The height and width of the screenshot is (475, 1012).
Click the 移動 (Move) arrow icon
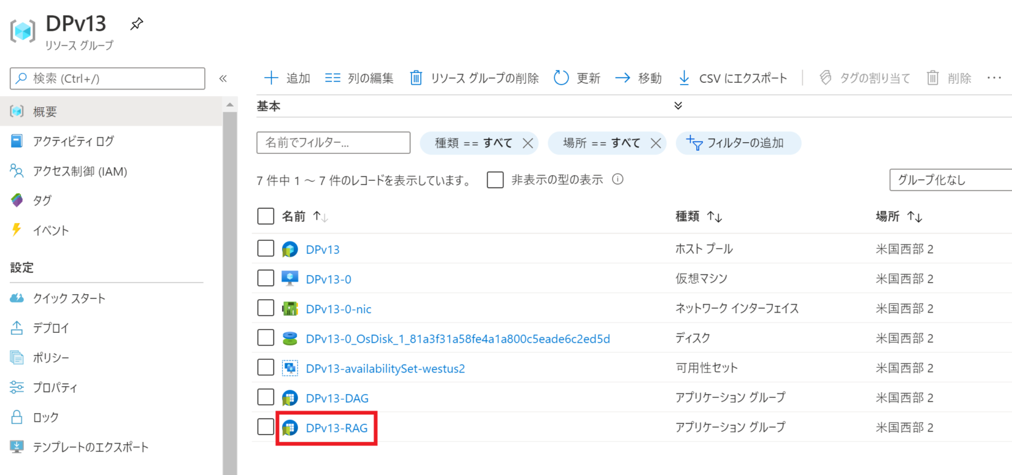point(622,78)
